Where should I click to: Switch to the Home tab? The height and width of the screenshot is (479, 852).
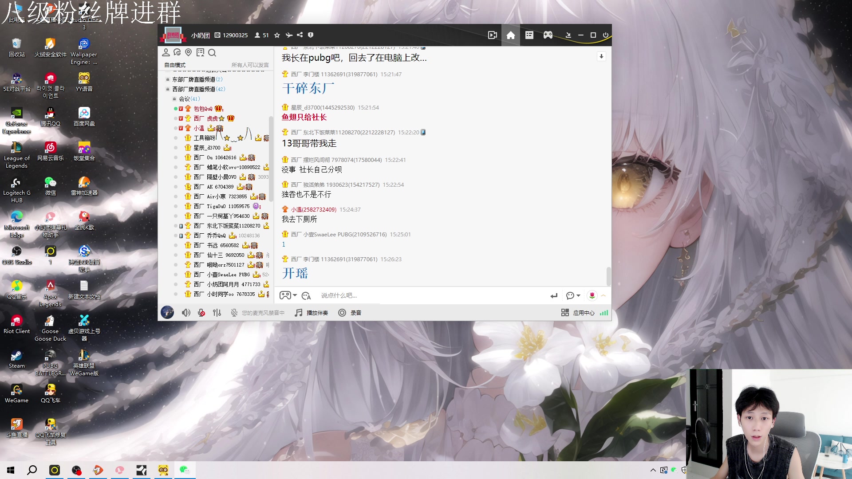pyautogui.click(x=510, y=35)
